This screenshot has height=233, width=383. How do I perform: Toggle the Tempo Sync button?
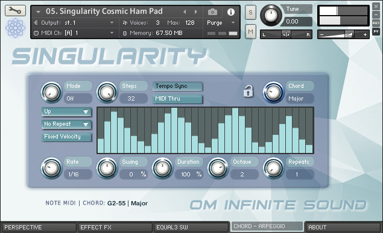tap(177, 86)
